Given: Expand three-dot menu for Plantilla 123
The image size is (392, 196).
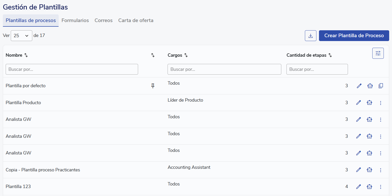Looking at the screenshot, I should pyautogui.click(x=380, y=187).
